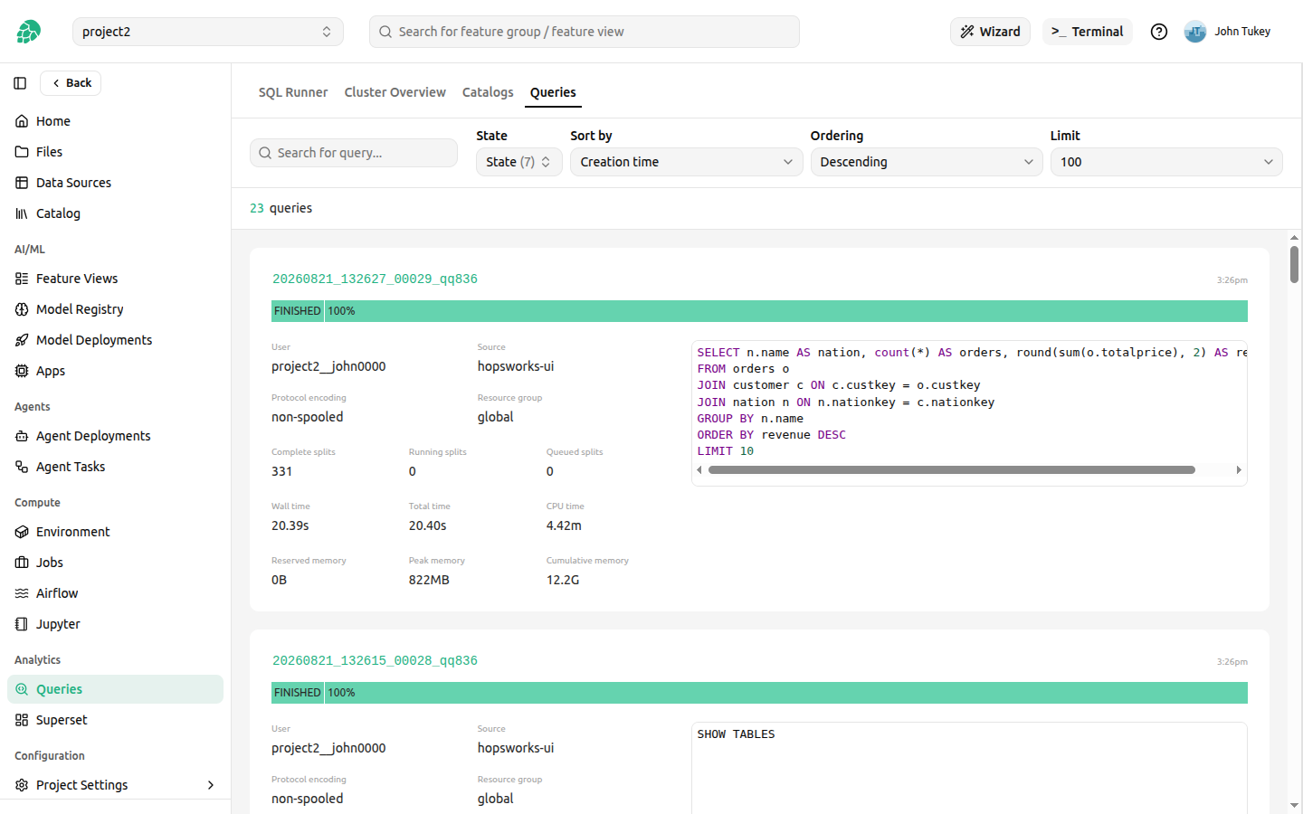The width and height of the screenshot is (1303, 814).
Task: Switch to SQL Runner tab
Action: click(293, 92)
